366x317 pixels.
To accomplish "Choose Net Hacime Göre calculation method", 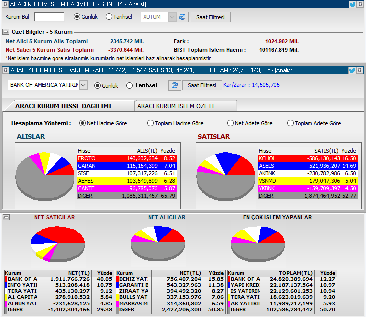I will coord(82,123).
